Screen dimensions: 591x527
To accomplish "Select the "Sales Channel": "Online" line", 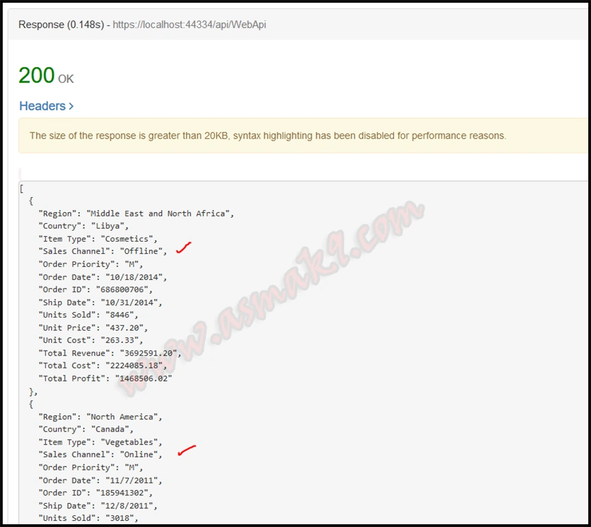I will pos(100,455).
